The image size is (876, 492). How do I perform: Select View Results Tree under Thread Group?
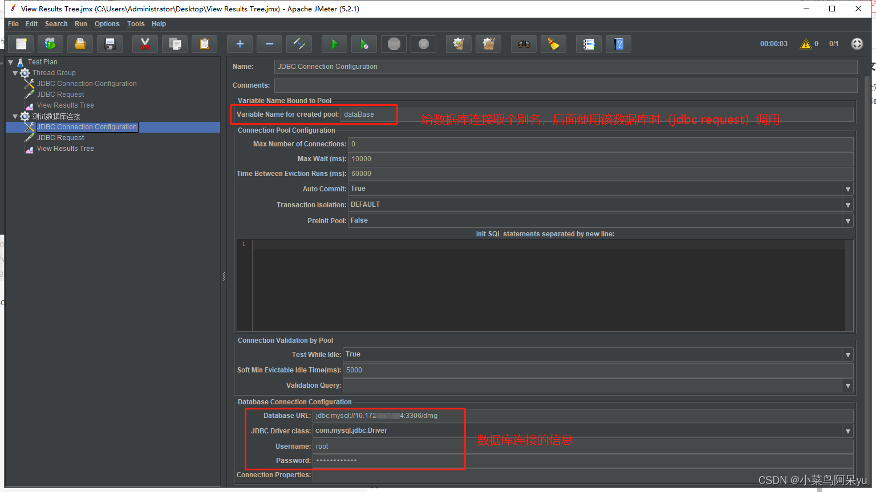click(x=65, y=105)
